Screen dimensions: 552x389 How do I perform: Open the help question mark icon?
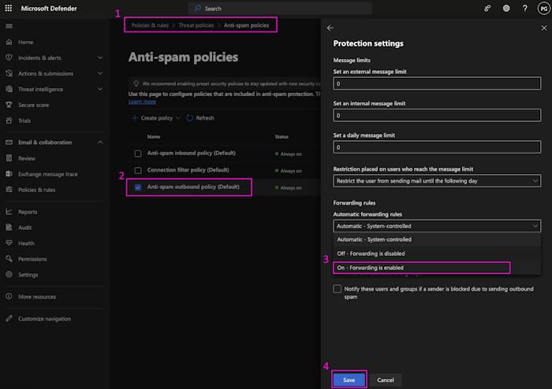click(x=525, y=9)
